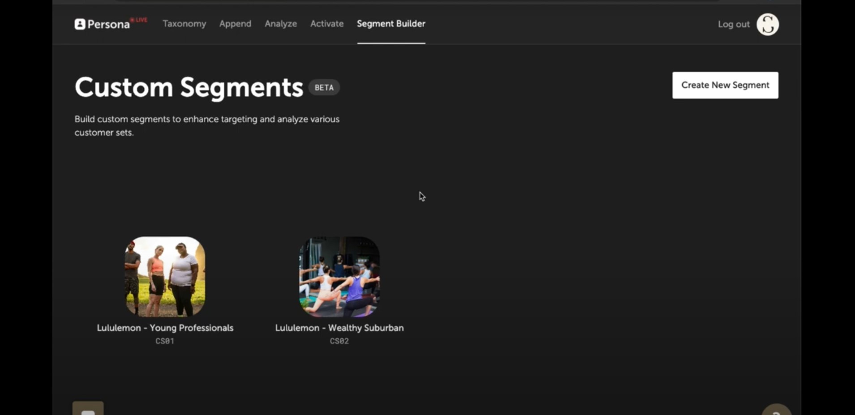This screenshot has width=855, height=415.
Task: Select the Activate tab
Action: (x=327, y=24)
